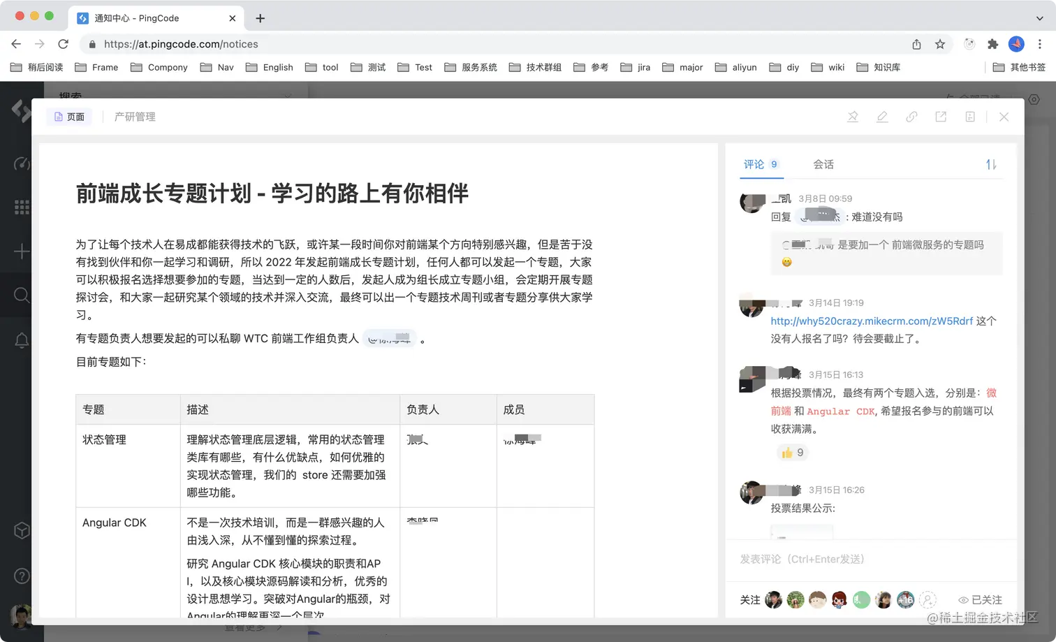Image resolution: width=1056 pixels, height=642 pixels.
Task: Click the comment input box 发表评论
Action: (x=871, y=559)
